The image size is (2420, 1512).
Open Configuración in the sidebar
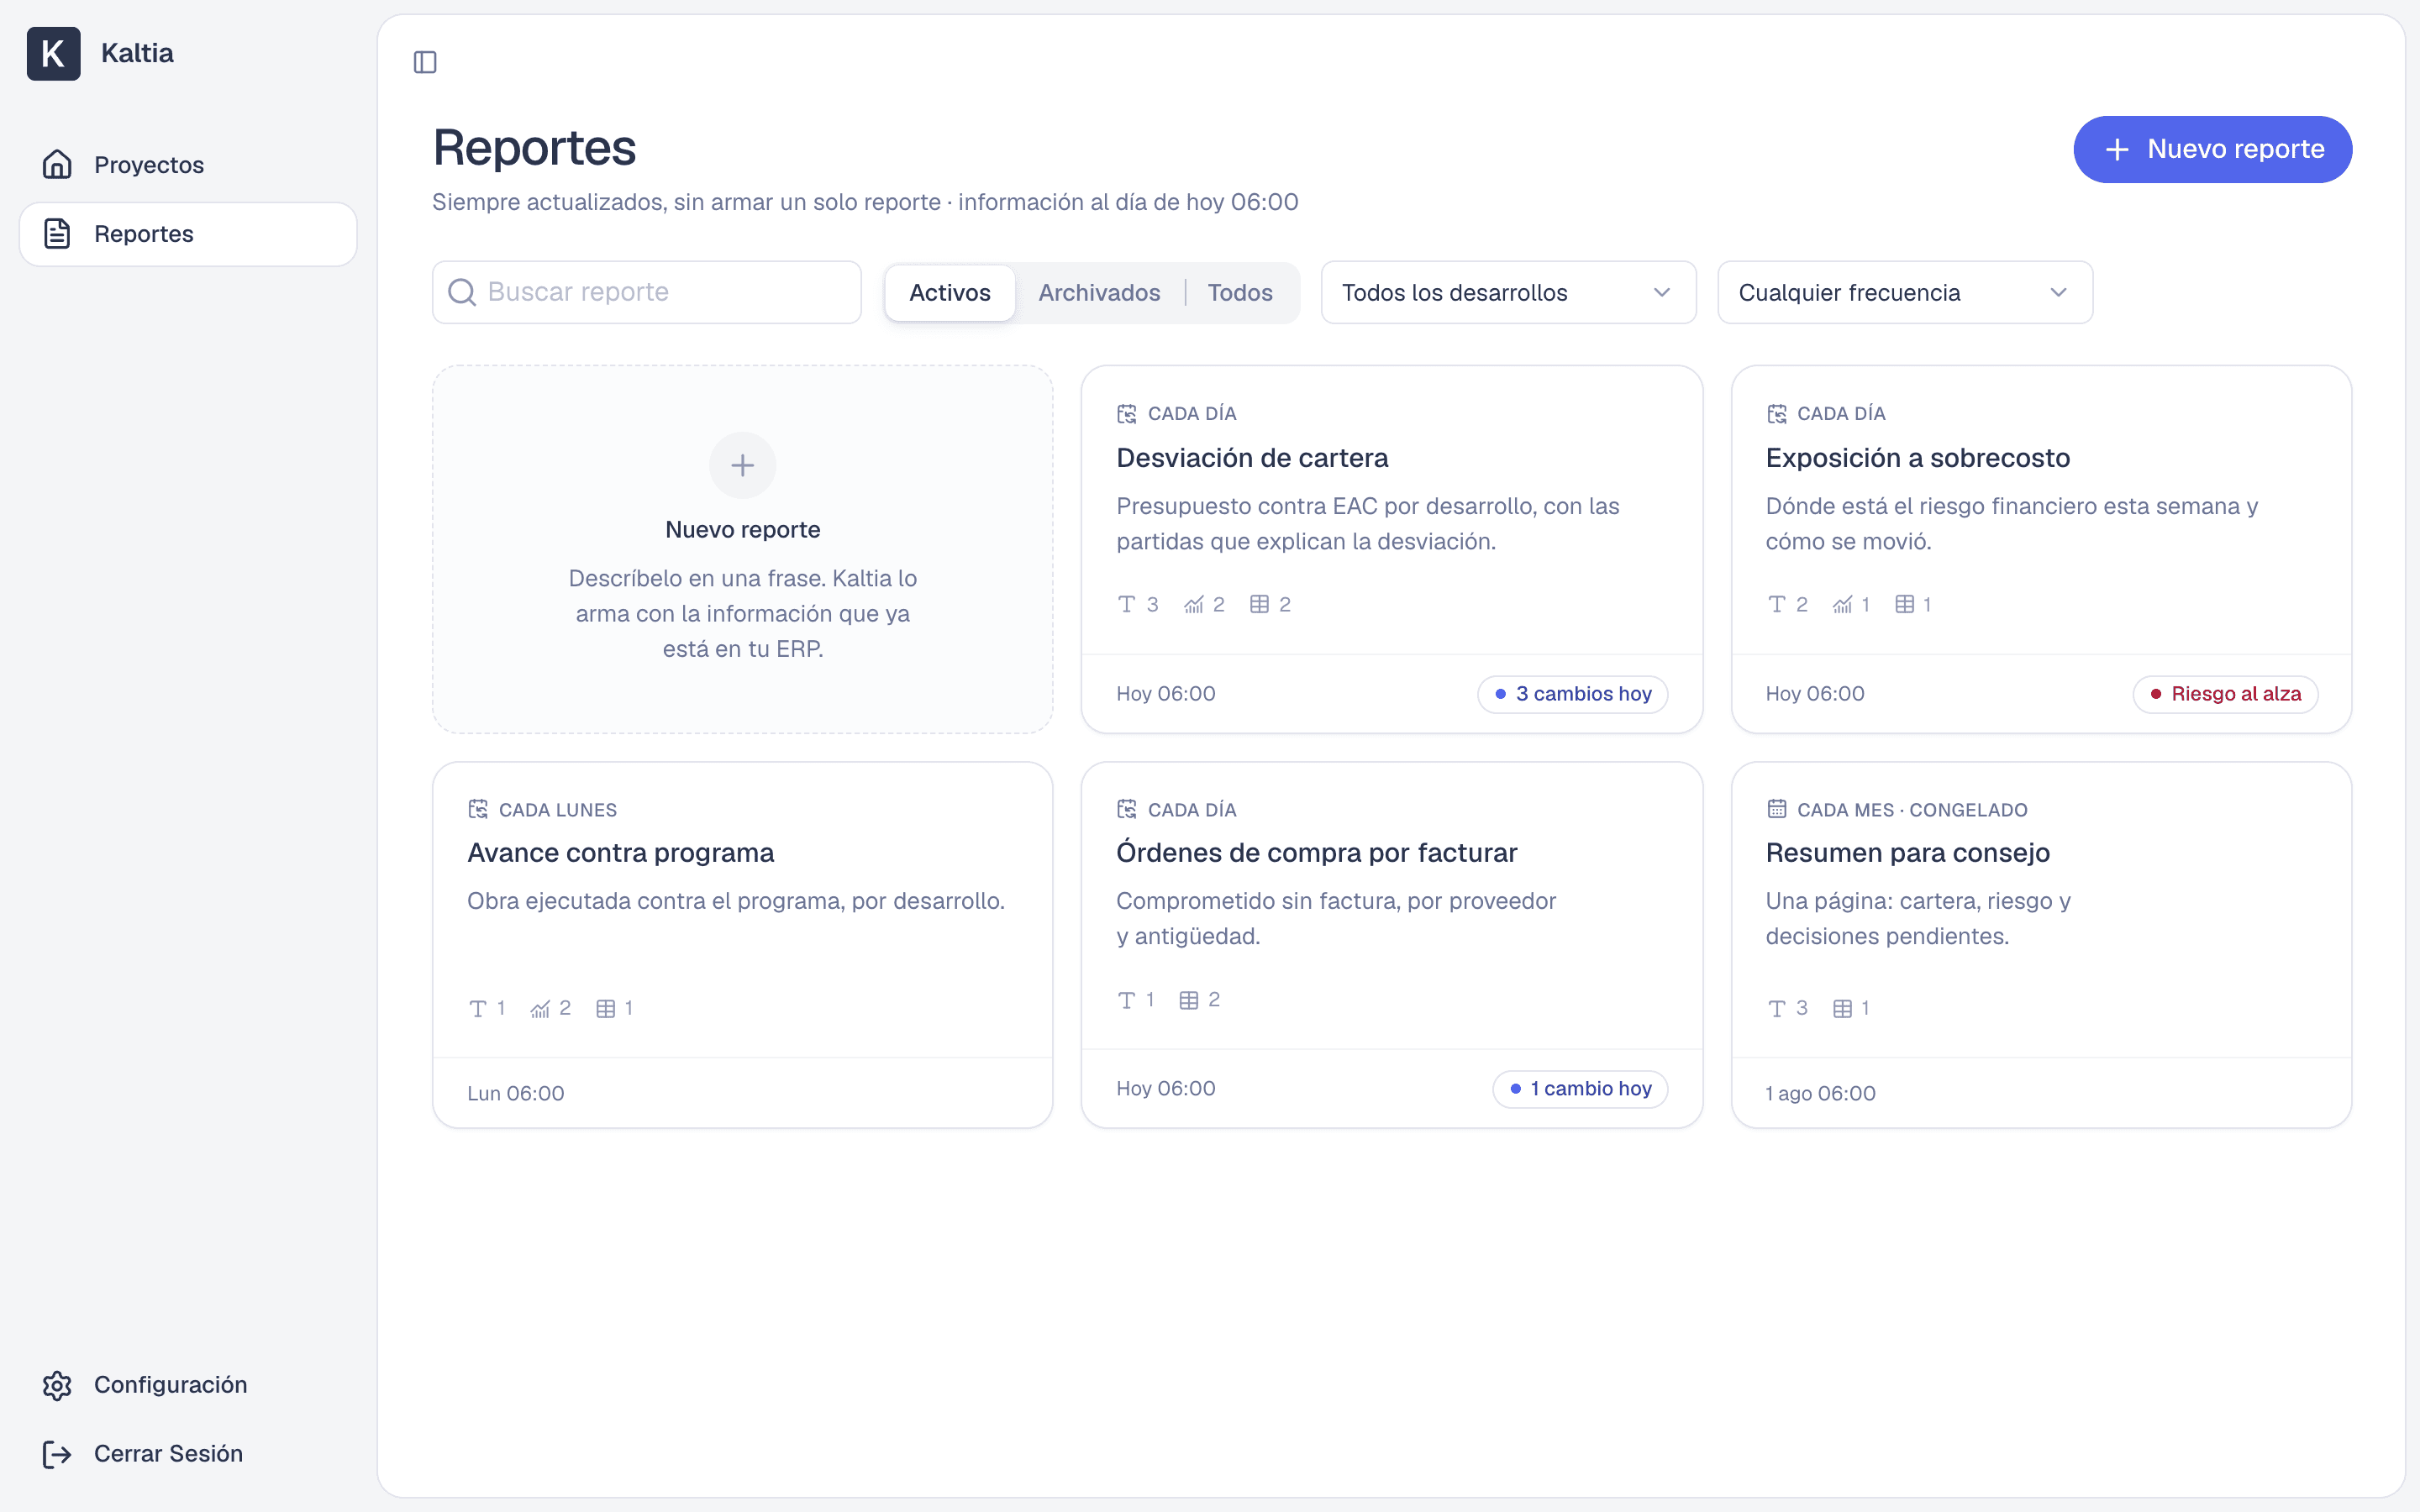coord(188,1385)
